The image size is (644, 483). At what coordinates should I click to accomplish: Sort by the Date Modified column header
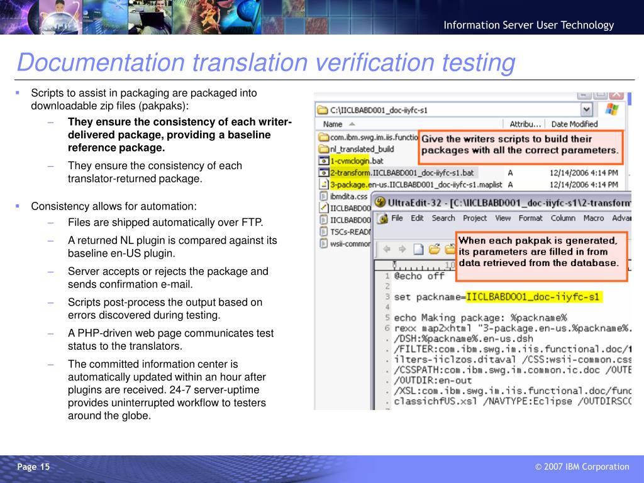click(x=574, y=124)
